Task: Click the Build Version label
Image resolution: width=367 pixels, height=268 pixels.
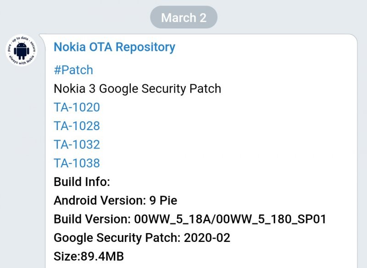Action: pyautogui.click(x=92, y=219)
